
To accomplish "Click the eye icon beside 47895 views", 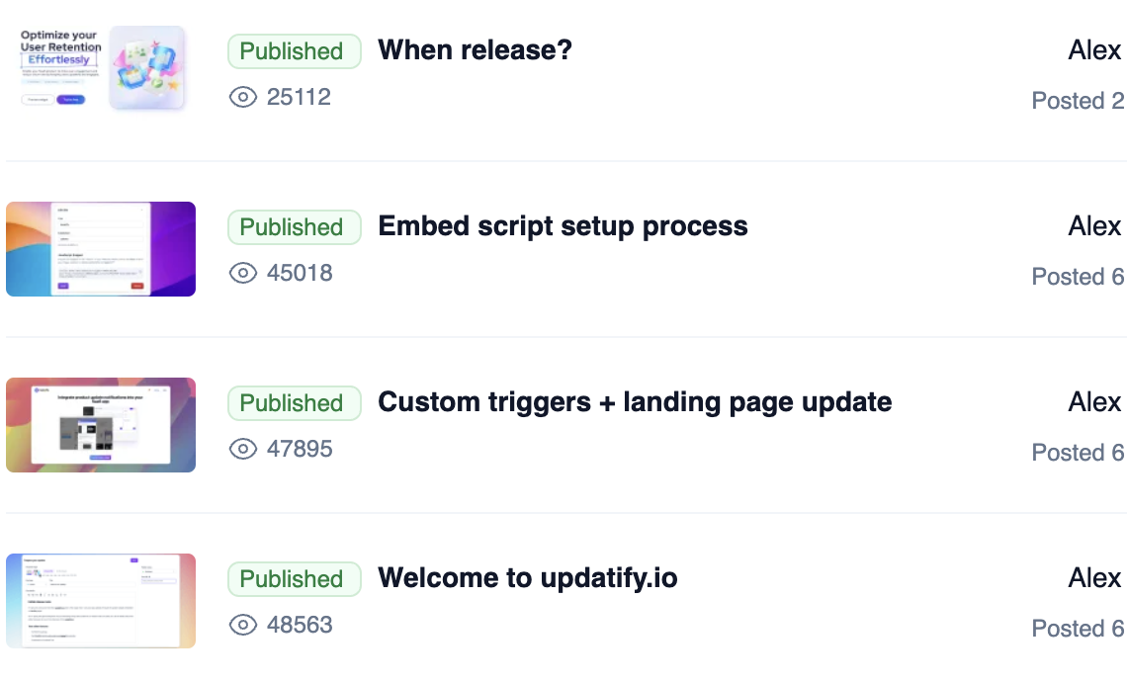I will coord(242,449).
